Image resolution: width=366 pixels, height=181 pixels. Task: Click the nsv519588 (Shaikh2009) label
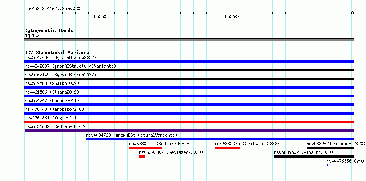52,83
